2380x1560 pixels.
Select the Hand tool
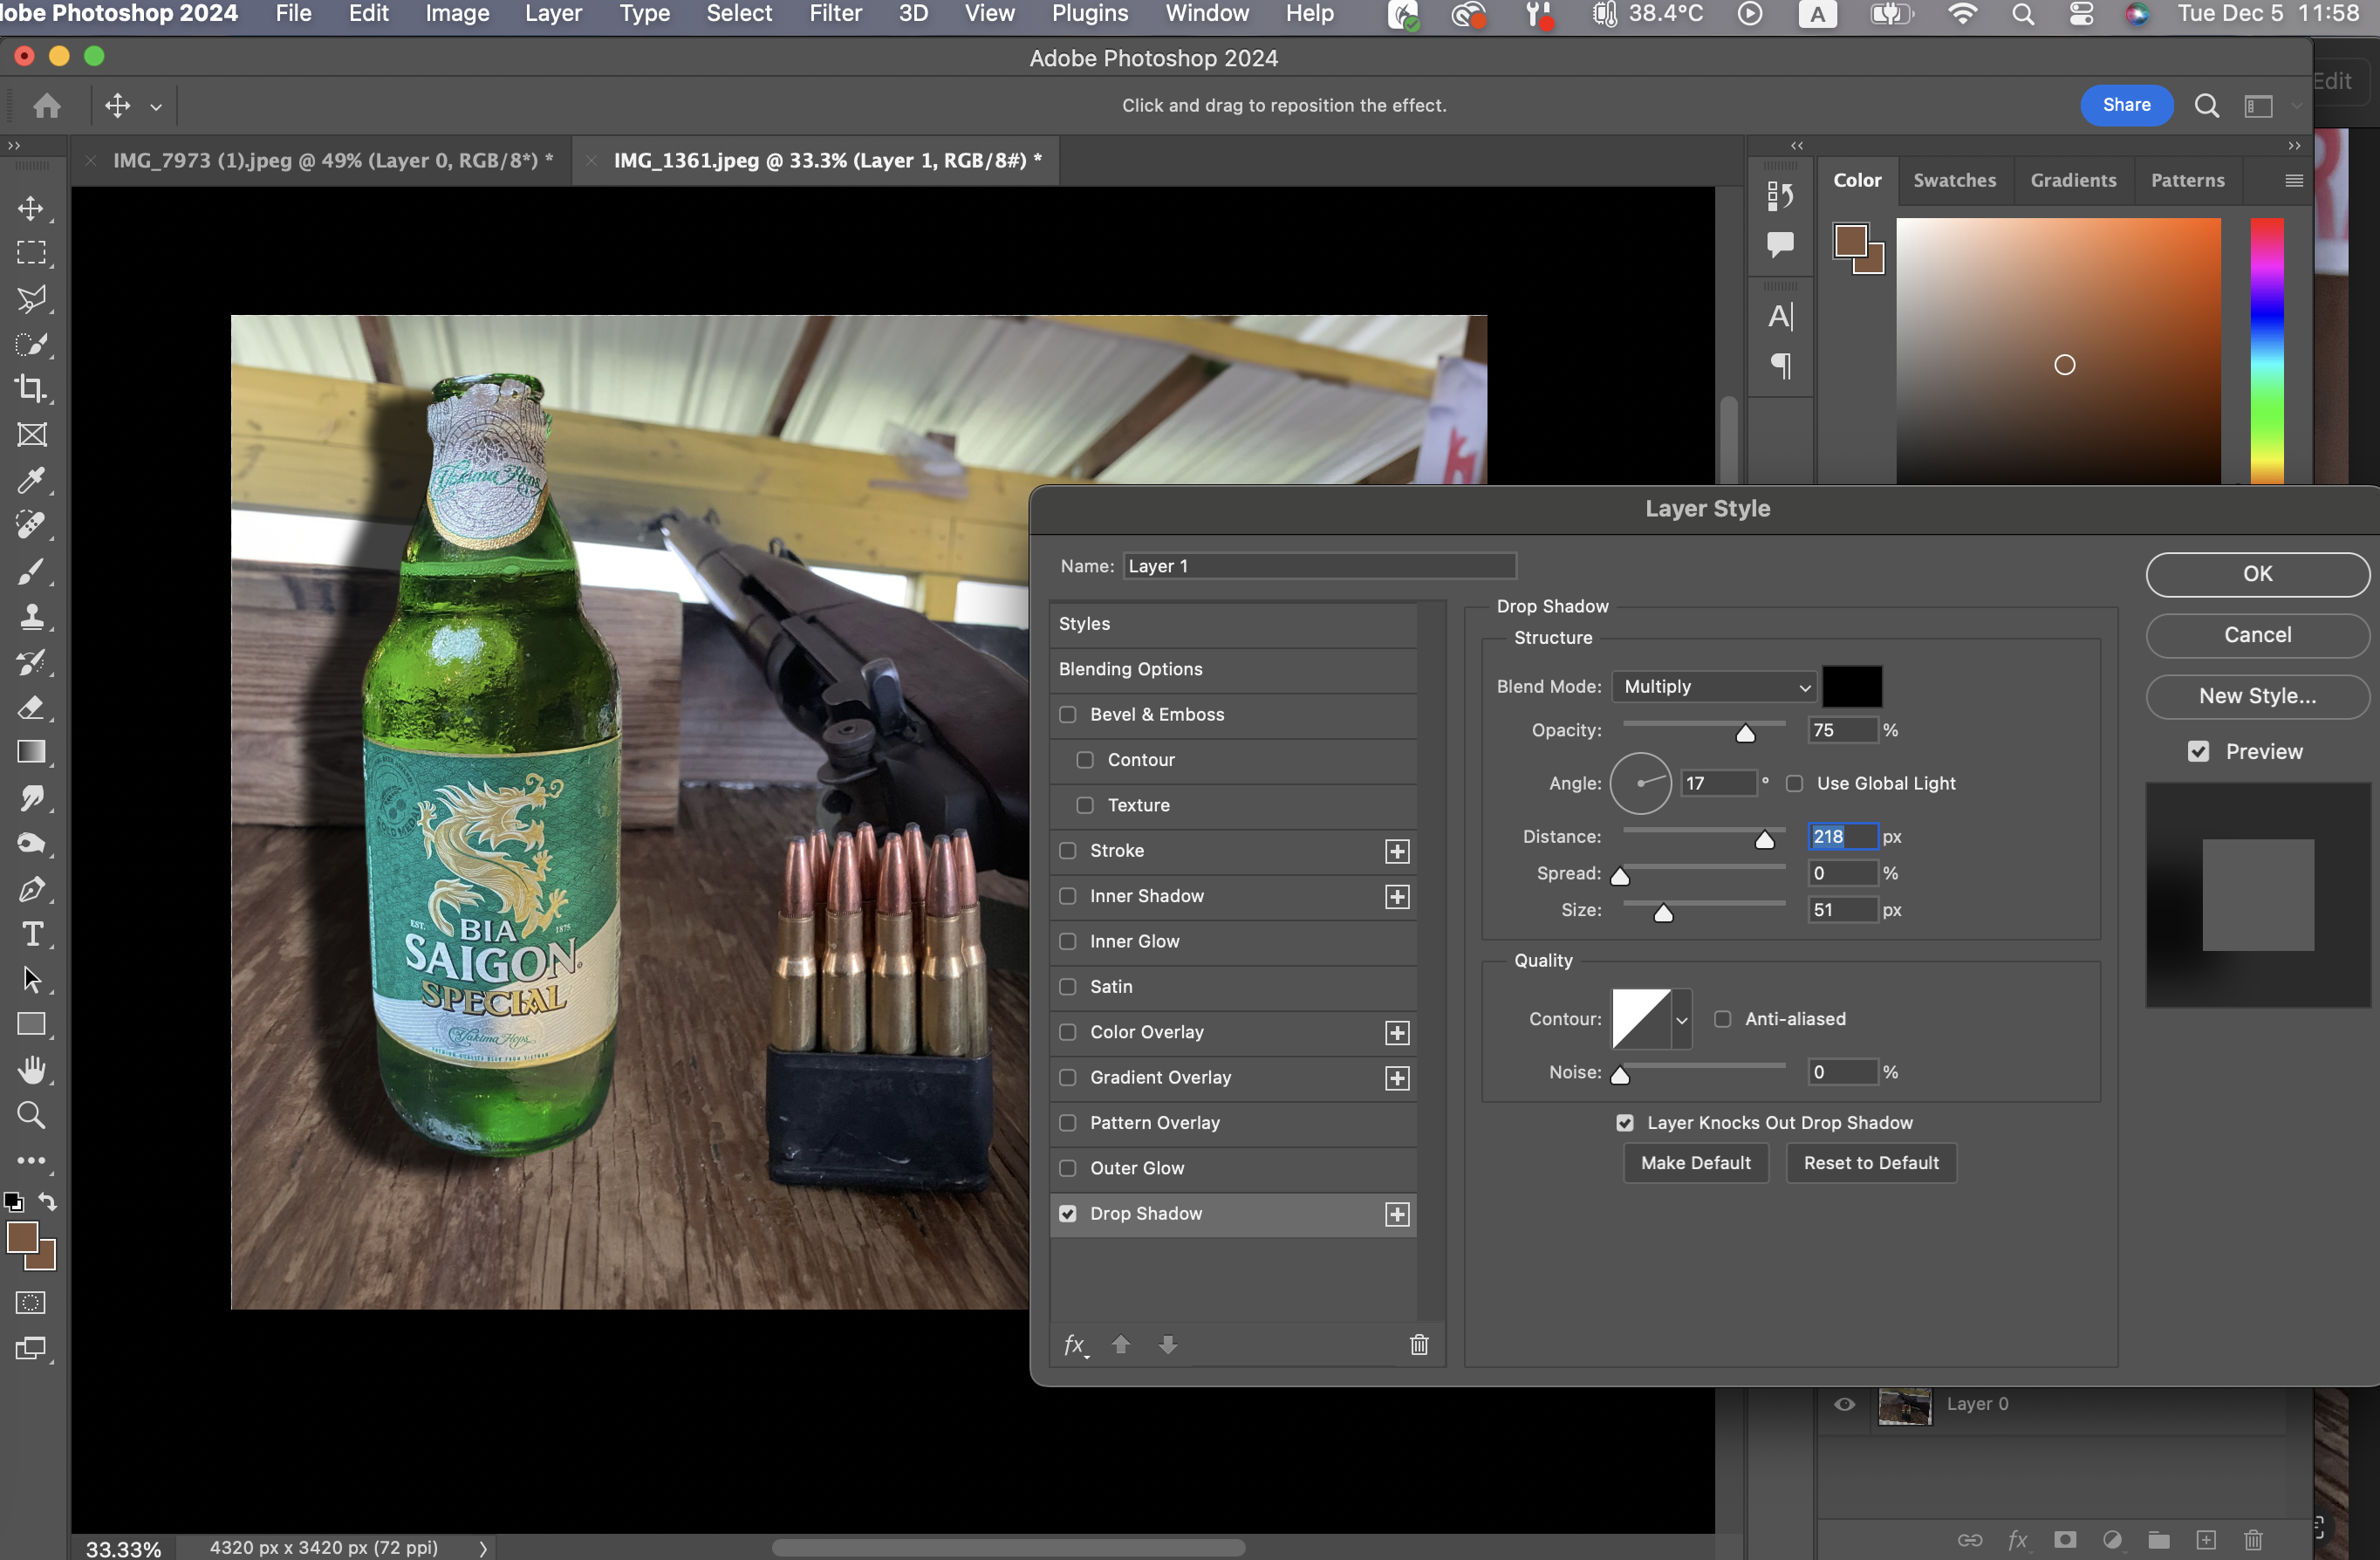(x=32, y=1070)
